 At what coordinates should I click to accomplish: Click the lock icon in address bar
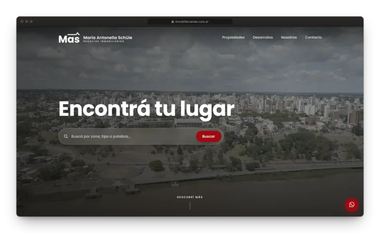click(x=173, y=22)
